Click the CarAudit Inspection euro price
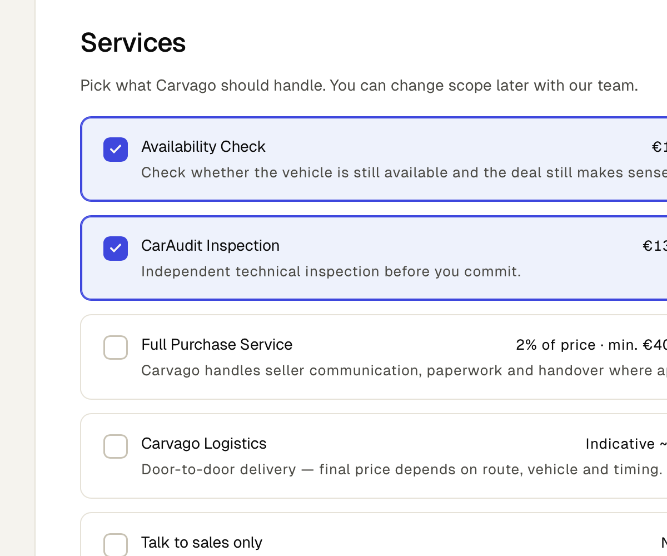The image size is (667, 556). pyautogui.click(x=655, y=246)
